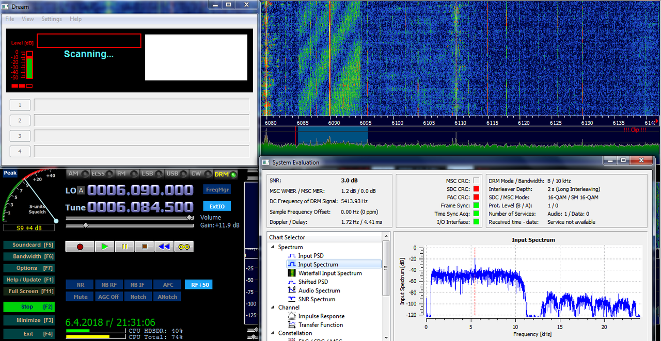This screenshot has height=341, width=661.
Task: Select Waterfall Input Spectrum chart
Action: point(329,273)
